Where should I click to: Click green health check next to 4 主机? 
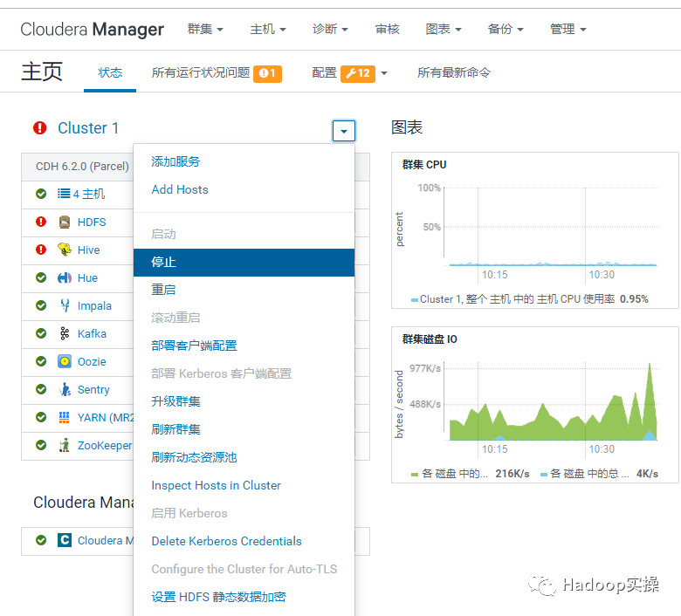pos(41,194)
